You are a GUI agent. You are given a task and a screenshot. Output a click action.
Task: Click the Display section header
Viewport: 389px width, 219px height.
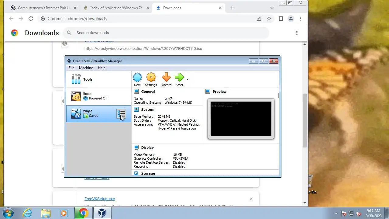pos(147,148)
